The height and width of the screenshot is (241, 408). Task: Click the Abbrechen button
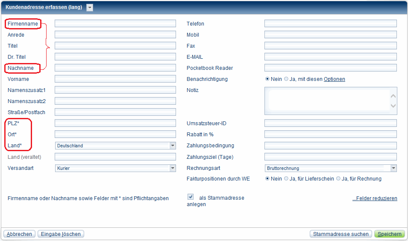click(19, 234)
